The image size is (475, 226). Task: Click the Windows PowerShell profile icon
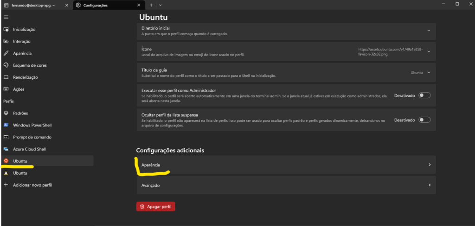6,125
